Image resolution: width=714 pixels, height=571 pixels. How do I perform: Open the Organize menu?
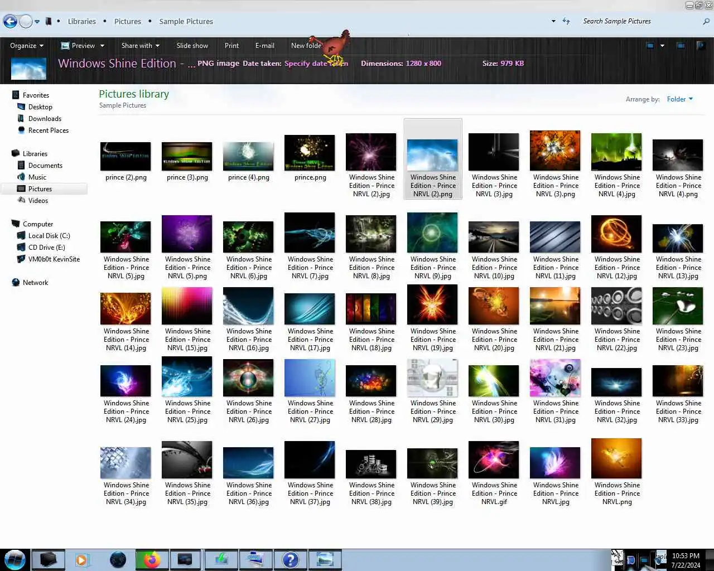click(x=27, y=46)
